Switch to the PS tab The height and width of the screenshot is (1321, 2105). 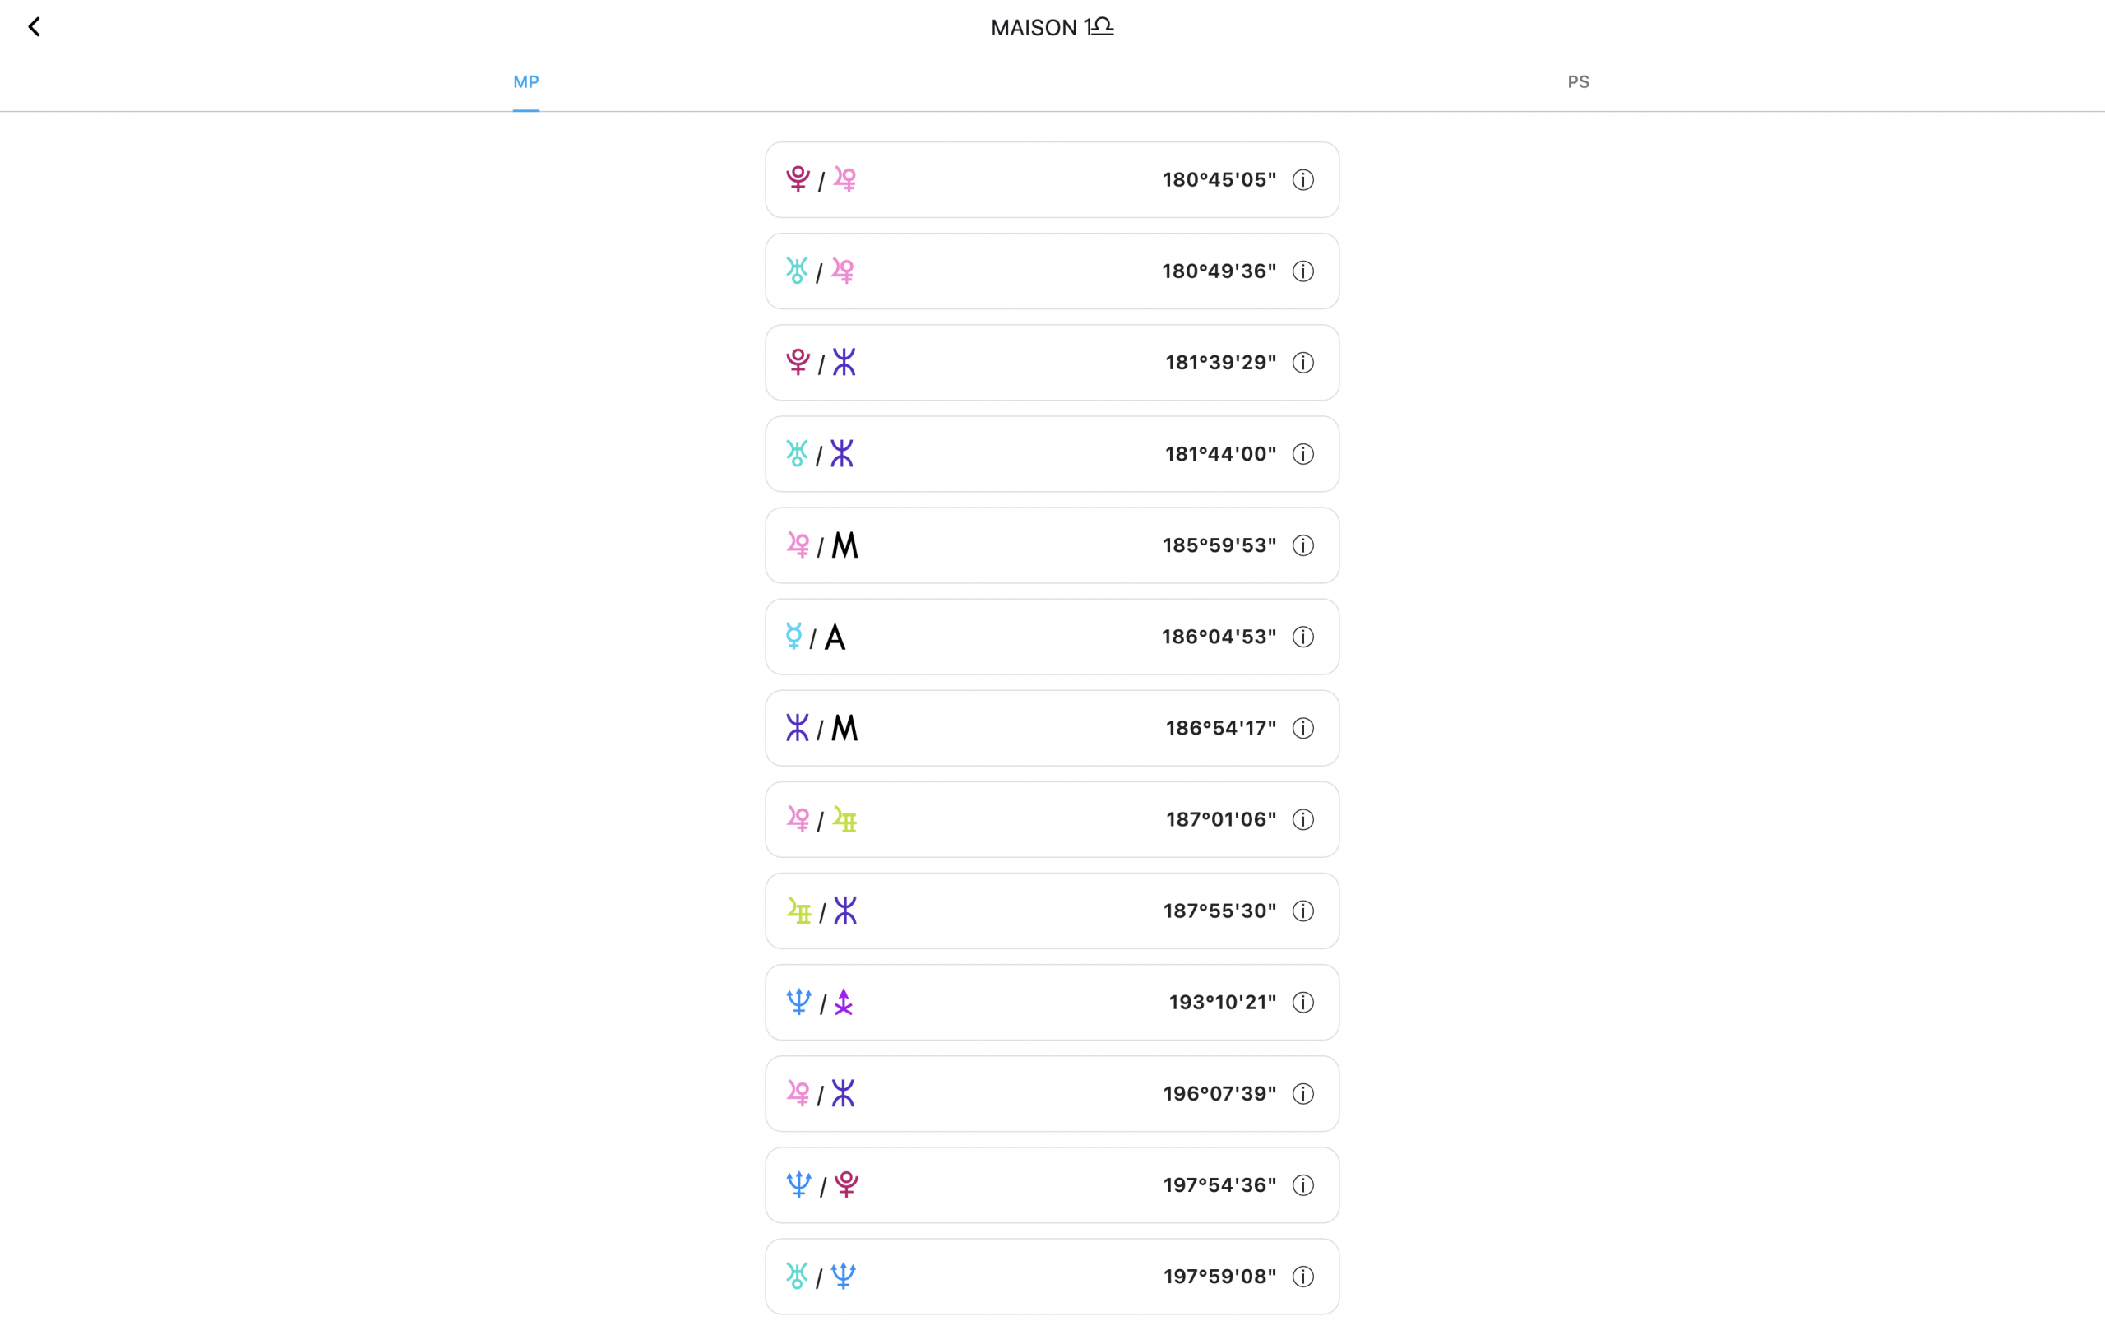[x=1577, y=82]
